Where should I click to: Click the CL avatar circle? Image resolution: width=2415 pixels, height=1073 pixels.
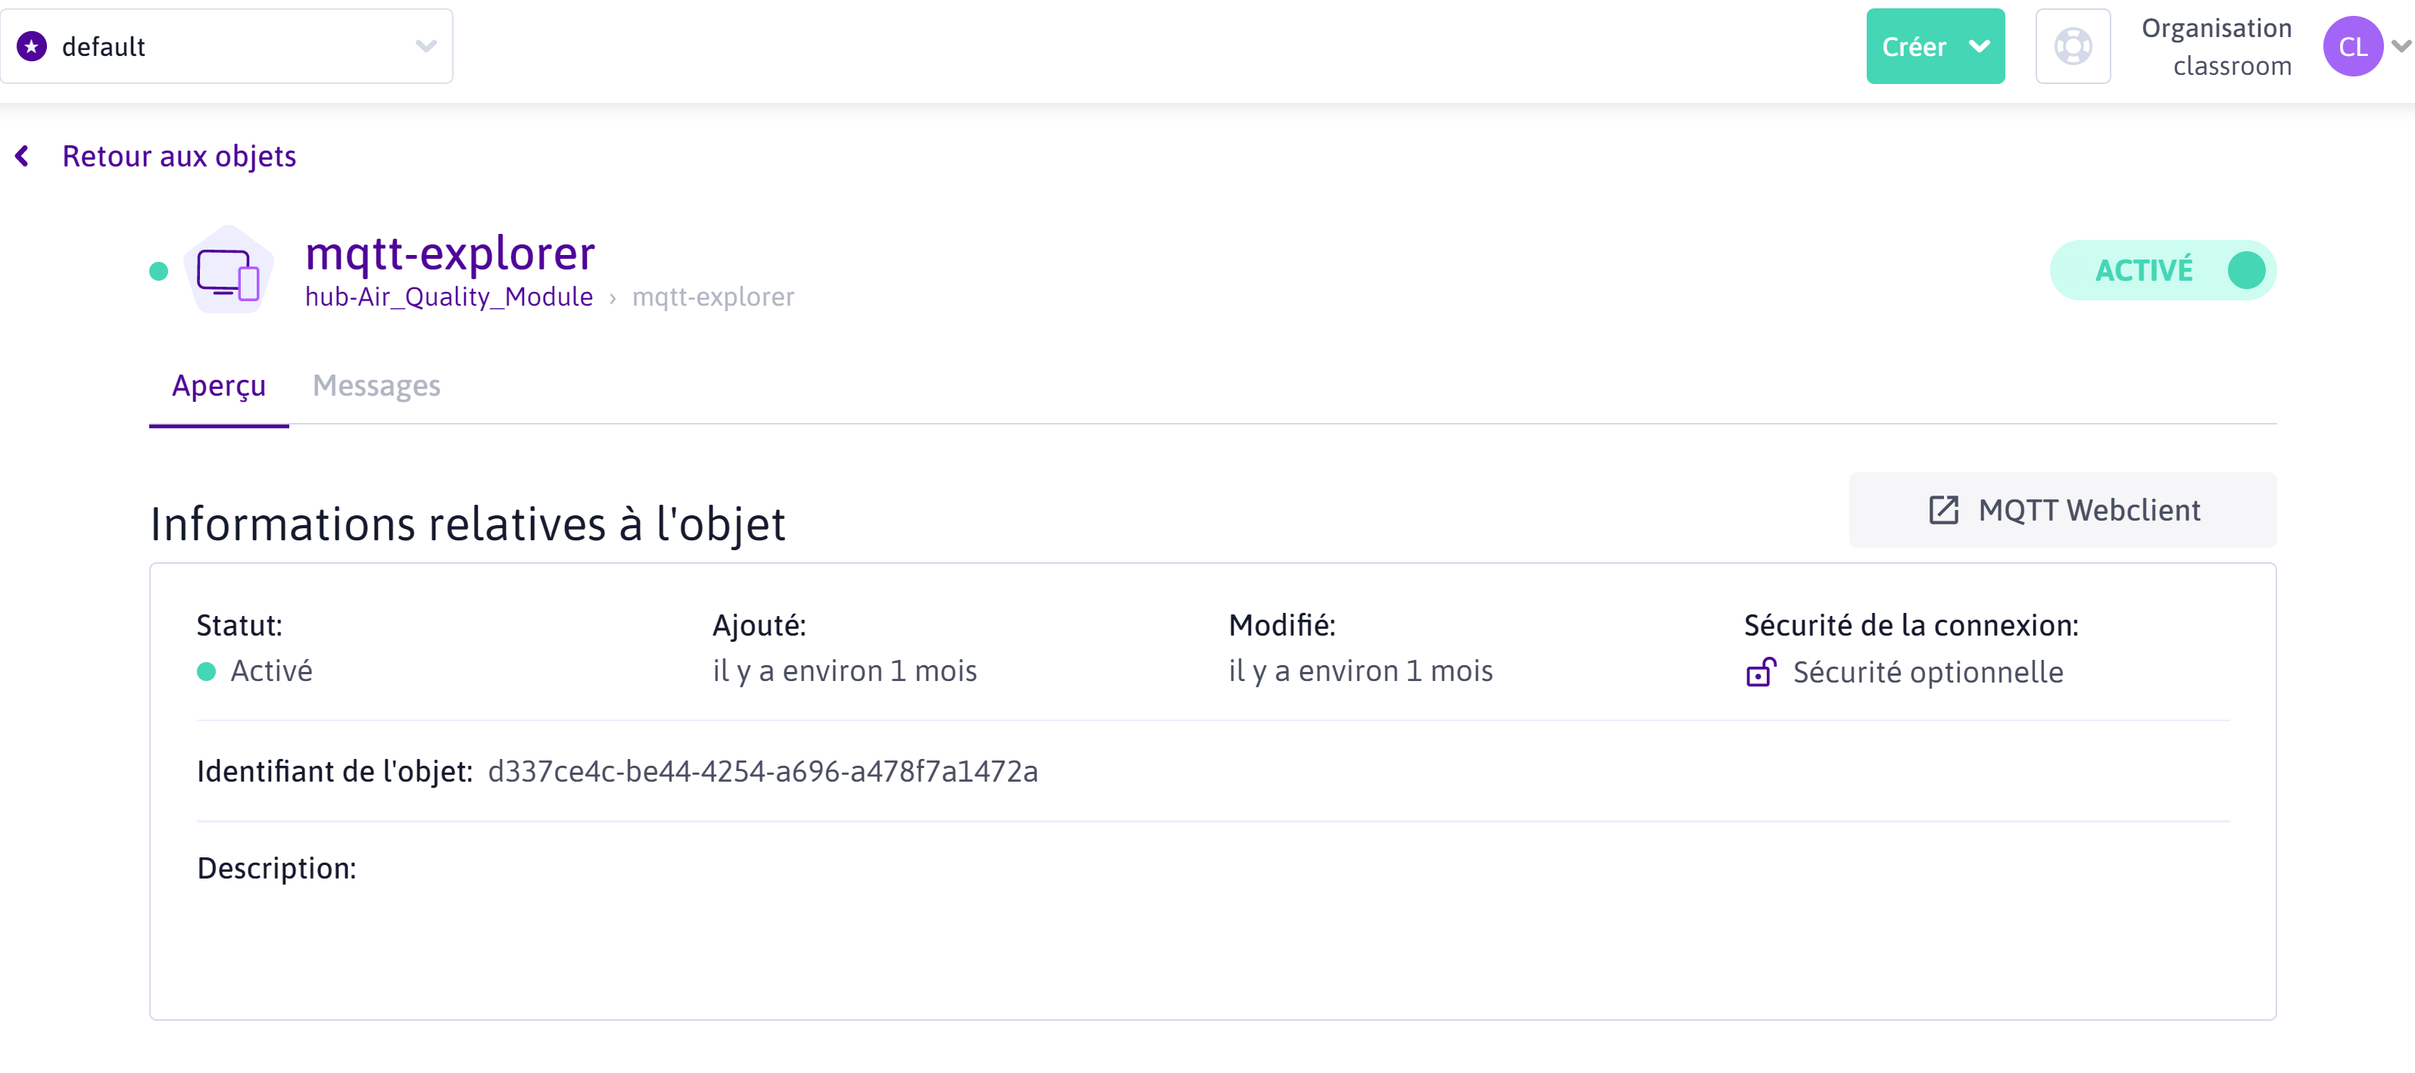coord(2354,45)
